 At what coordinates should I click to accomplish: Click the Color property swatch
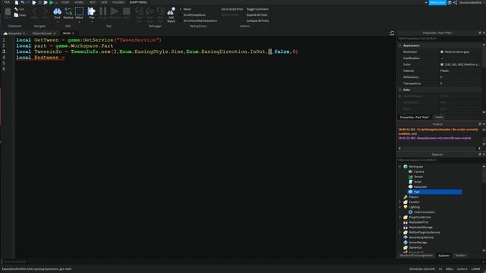click(442, 64)
